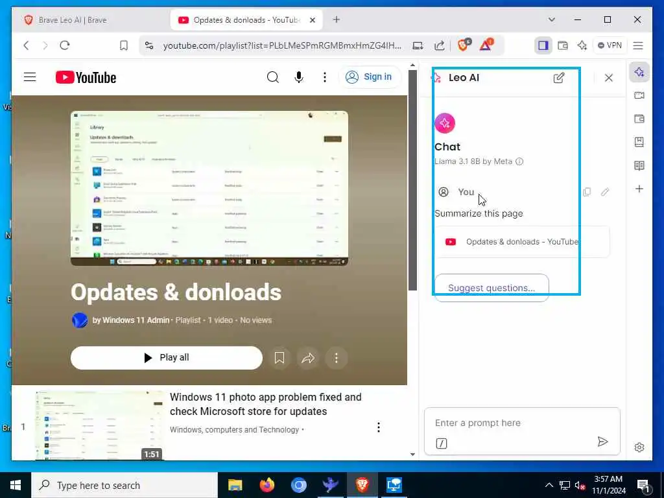Open File Explorer from taskbar
This screenshot has height=498, width=664.
[x=235, y=485]
